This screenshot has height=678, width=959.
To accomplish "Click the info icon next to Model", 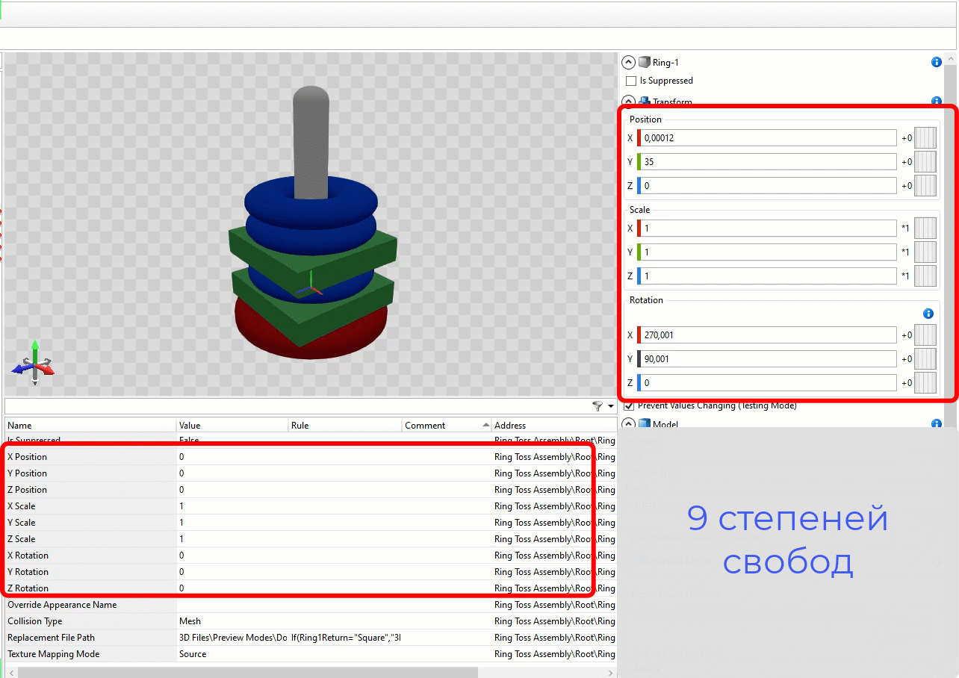I will [x=937, y=424].
